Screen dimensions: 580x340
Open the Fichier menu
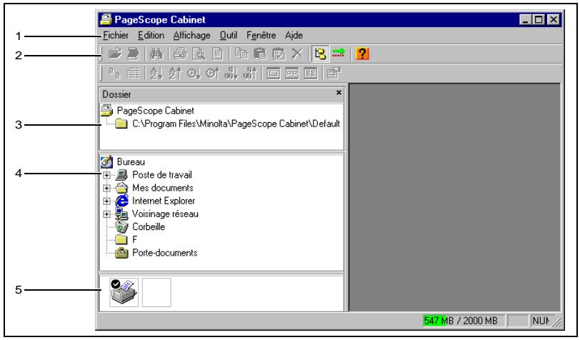pyautogui.click(x=116, y=36)
